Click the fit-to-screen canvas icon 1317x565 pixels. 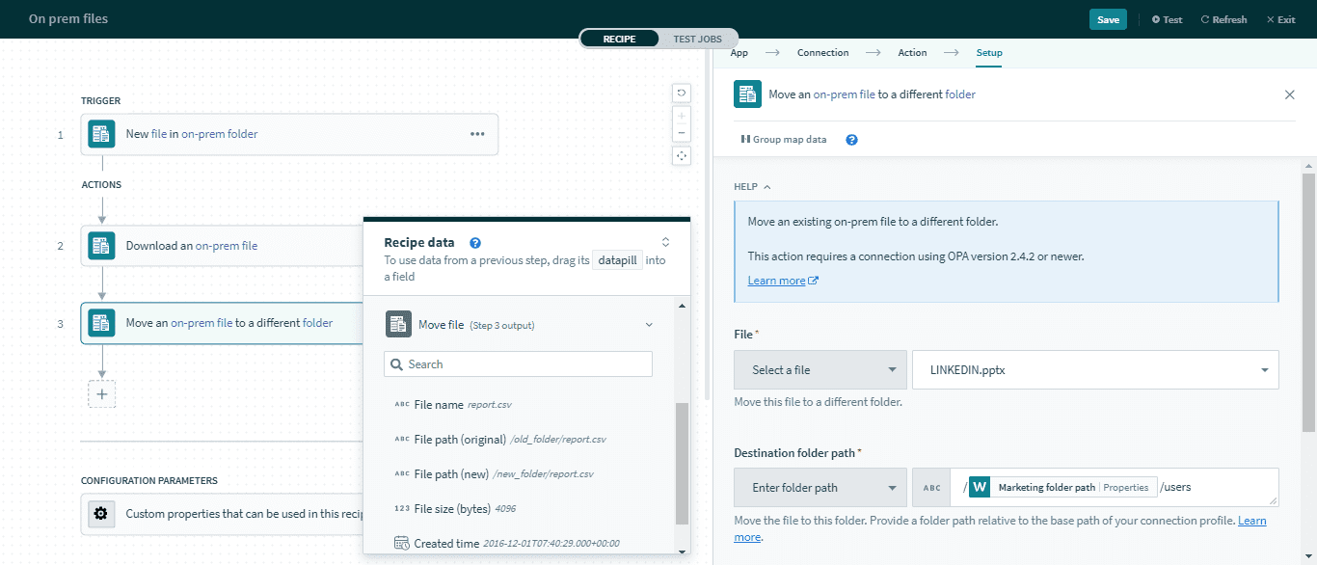[x=682, y=155]
